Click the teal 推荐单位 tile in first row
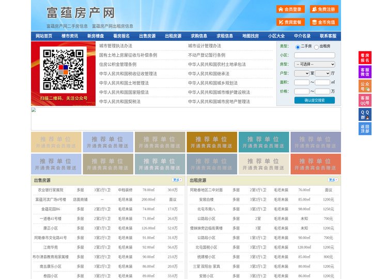The image size is (372, 279). (264, 142)
